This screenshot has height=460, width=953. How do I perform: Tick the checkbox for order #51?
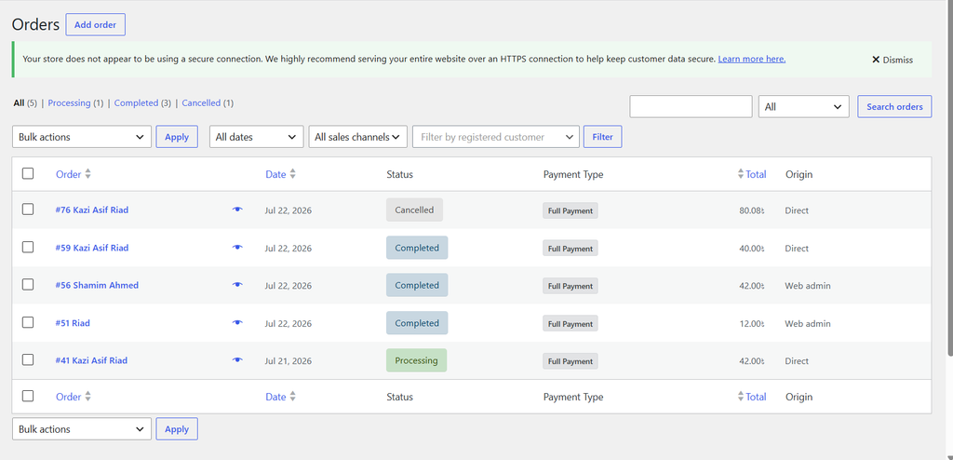(x=28, y=322)
